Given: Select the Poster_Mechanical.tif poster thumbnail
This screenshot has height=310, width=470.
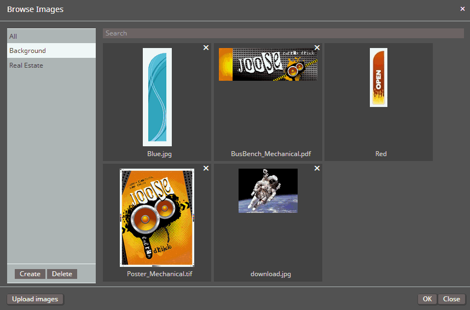Looking at the screenshot, I should click(157, 217).
